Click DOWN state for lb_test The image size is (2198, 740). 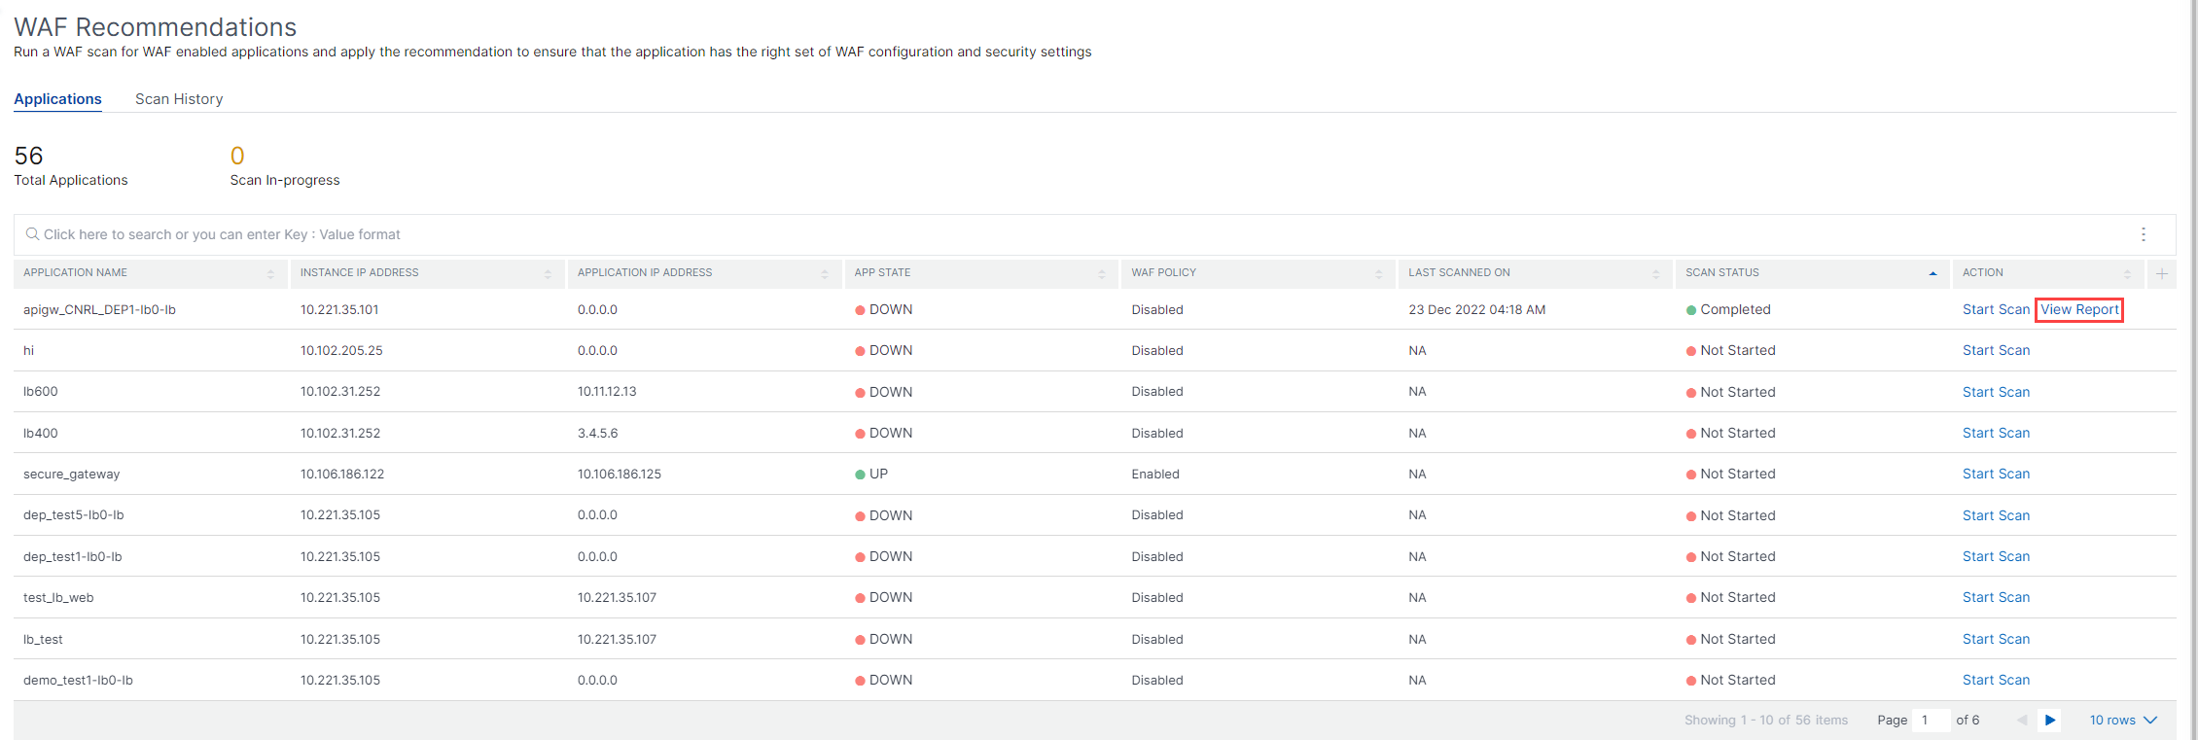[x=883, y=640]
